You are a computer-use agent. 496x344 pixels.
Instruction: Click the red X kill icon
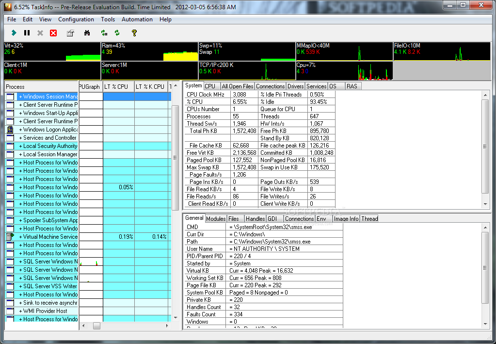tap(53, 33)
